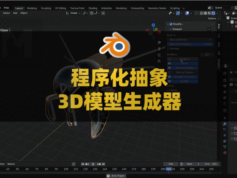Toggle Solidify modifier button

click(183, 81)
